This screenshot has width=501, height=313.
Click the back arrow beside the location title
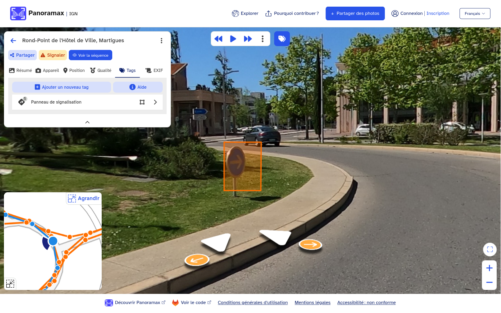tap(13, 41)
